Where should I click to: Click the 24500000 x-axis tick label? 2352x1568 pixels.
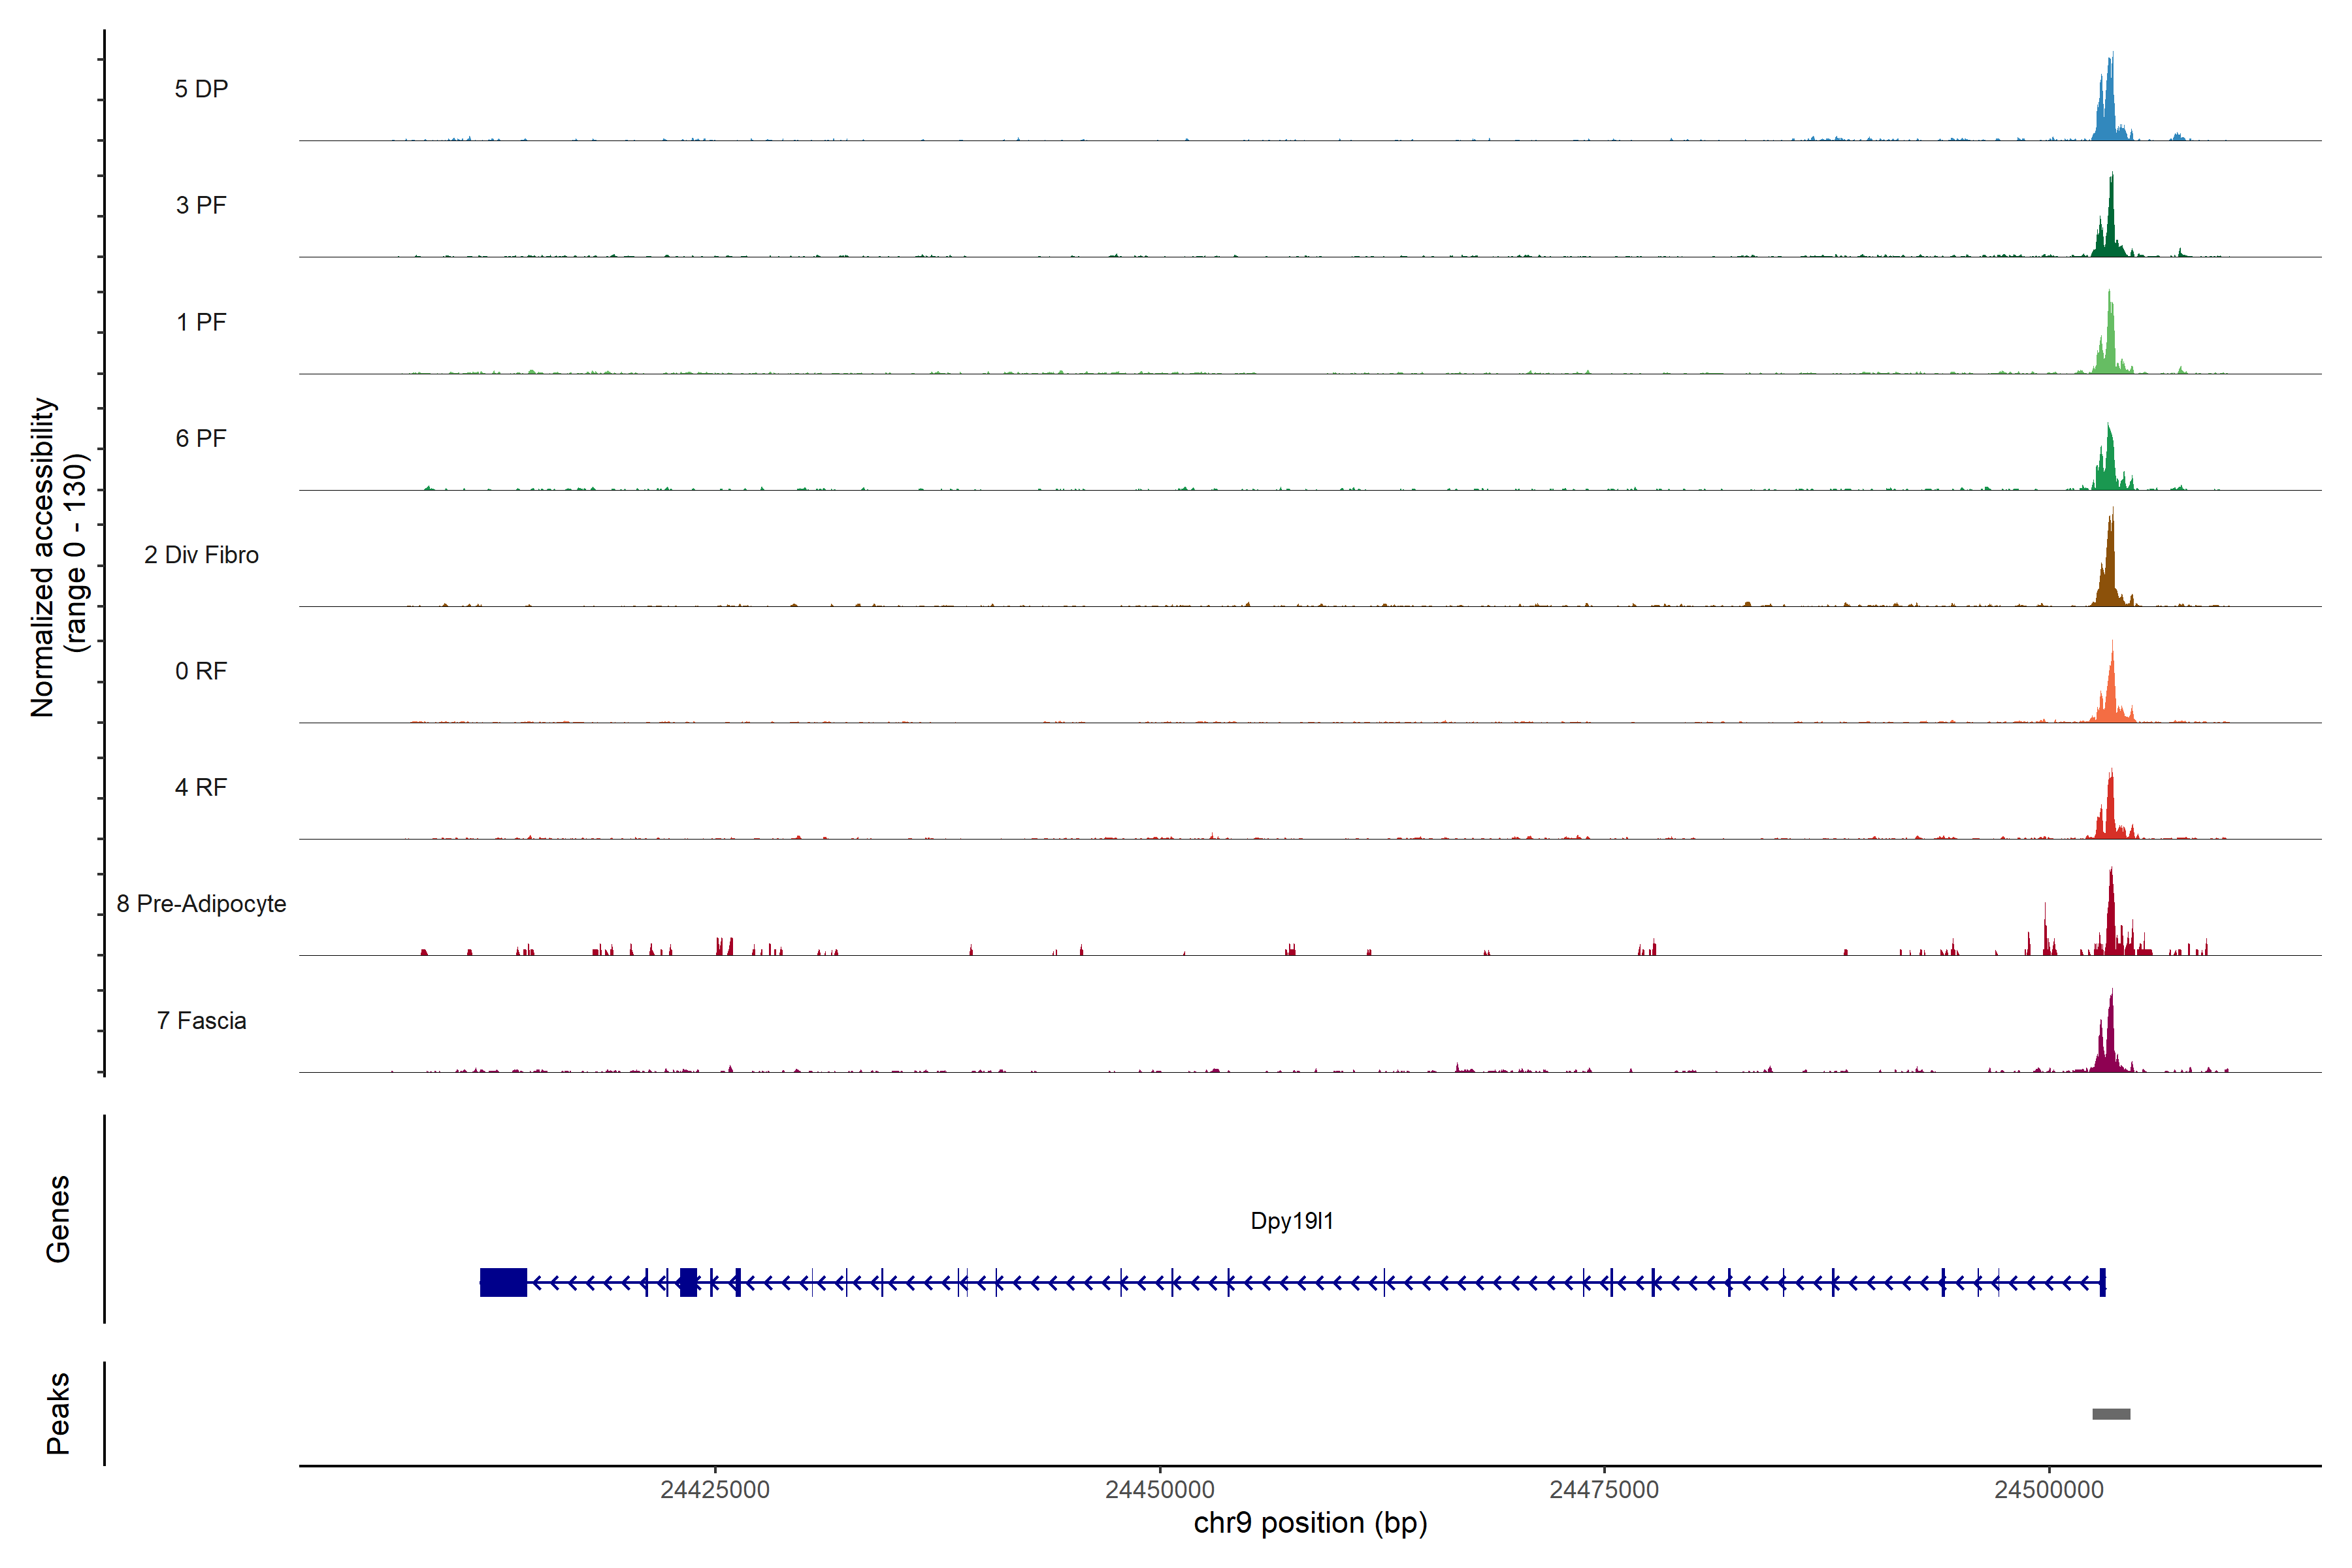click(2049, 1490)
